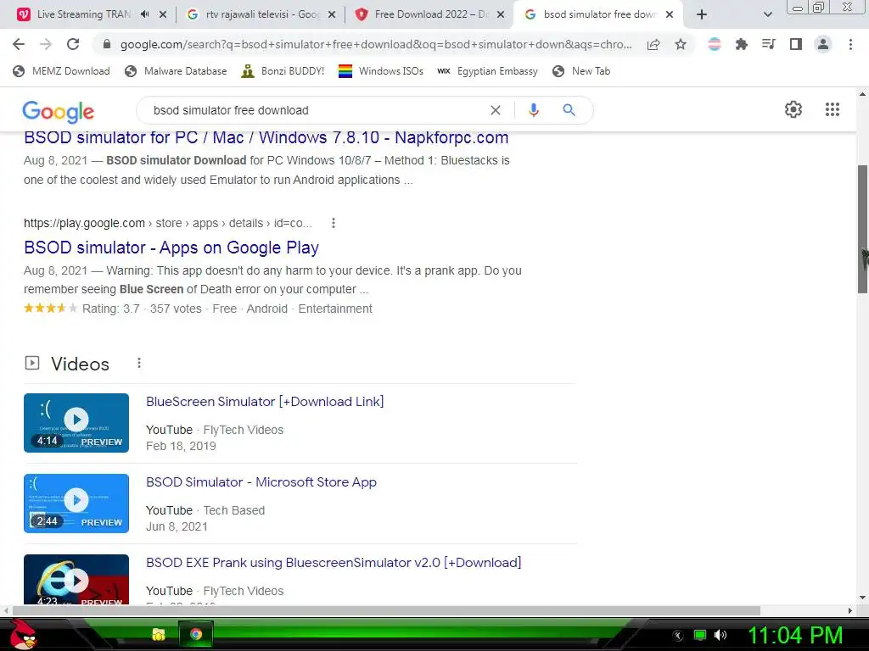The width and height of the screenshot is (869, 651).
Task: Open Google settings gear
Action: coord(793,109)
